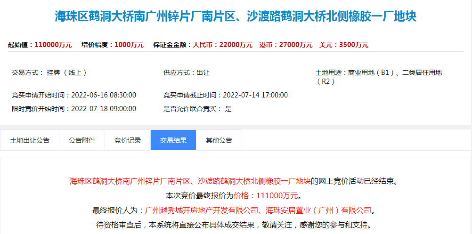Click the 竞买申请截止时间 2022-07-14 value
Image resolution: width=472 pixels, height=234 pixels.
pos(255,96)
